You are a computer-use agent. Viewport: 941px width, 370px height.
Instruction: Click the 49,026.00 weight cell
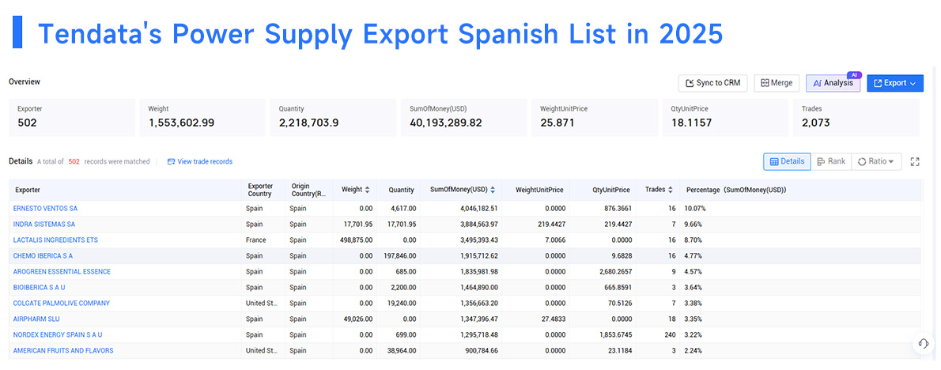(x=353, y=319)
